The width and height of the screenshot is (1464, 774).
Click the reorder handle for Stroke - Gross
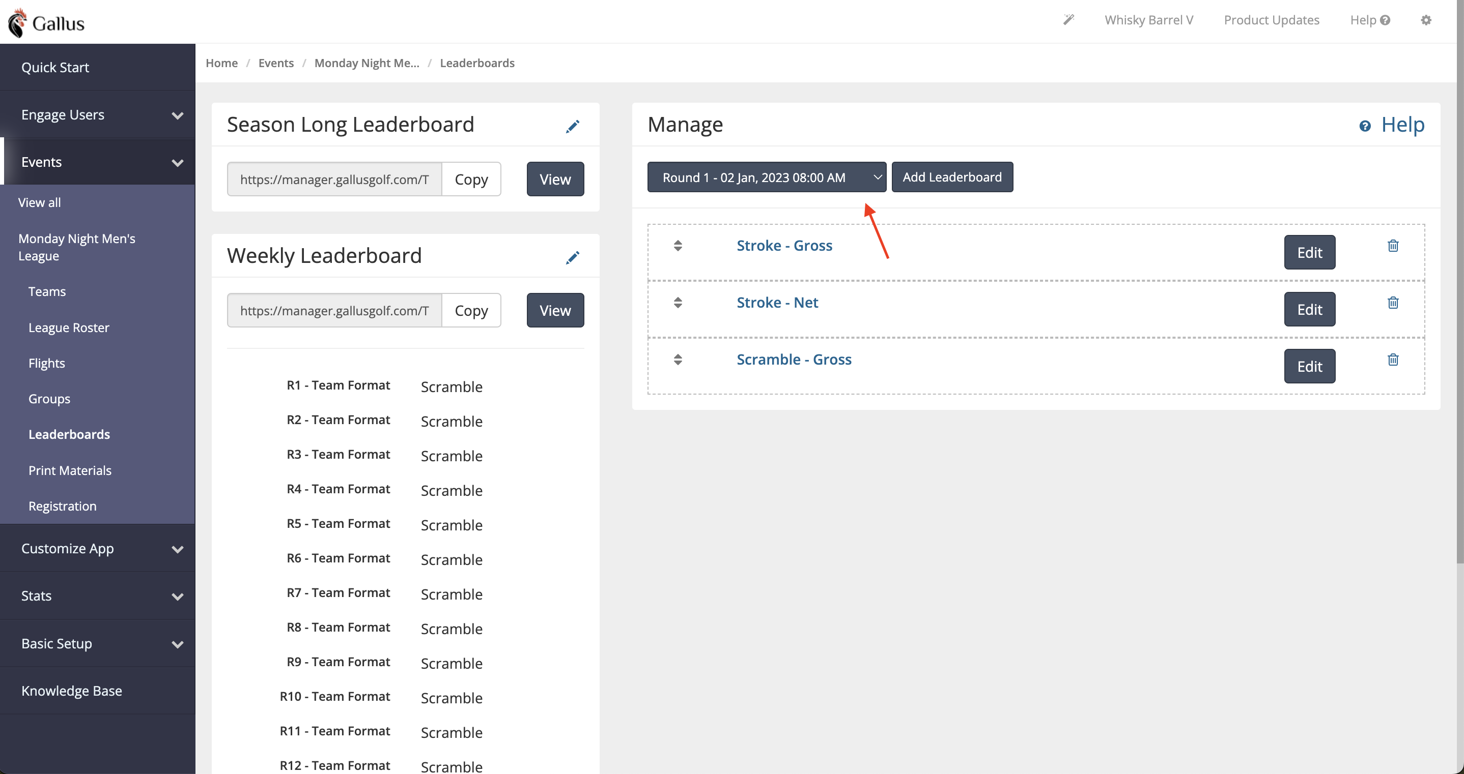(678, 246)
